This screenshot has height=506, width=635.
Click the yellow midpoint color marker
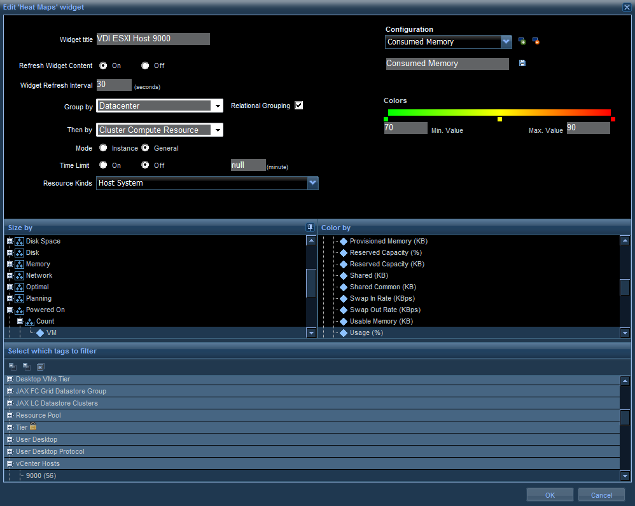499,120
